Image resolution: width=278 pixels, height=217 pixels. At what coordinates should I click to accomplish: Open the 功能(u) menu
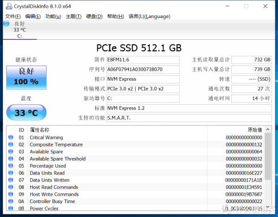tap(53, 17)
